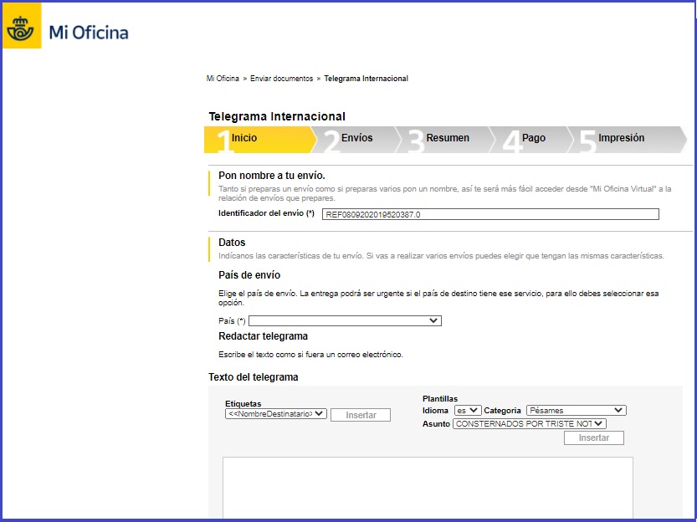
Task: Expand the País country dropdown
Action: (345, 320)
